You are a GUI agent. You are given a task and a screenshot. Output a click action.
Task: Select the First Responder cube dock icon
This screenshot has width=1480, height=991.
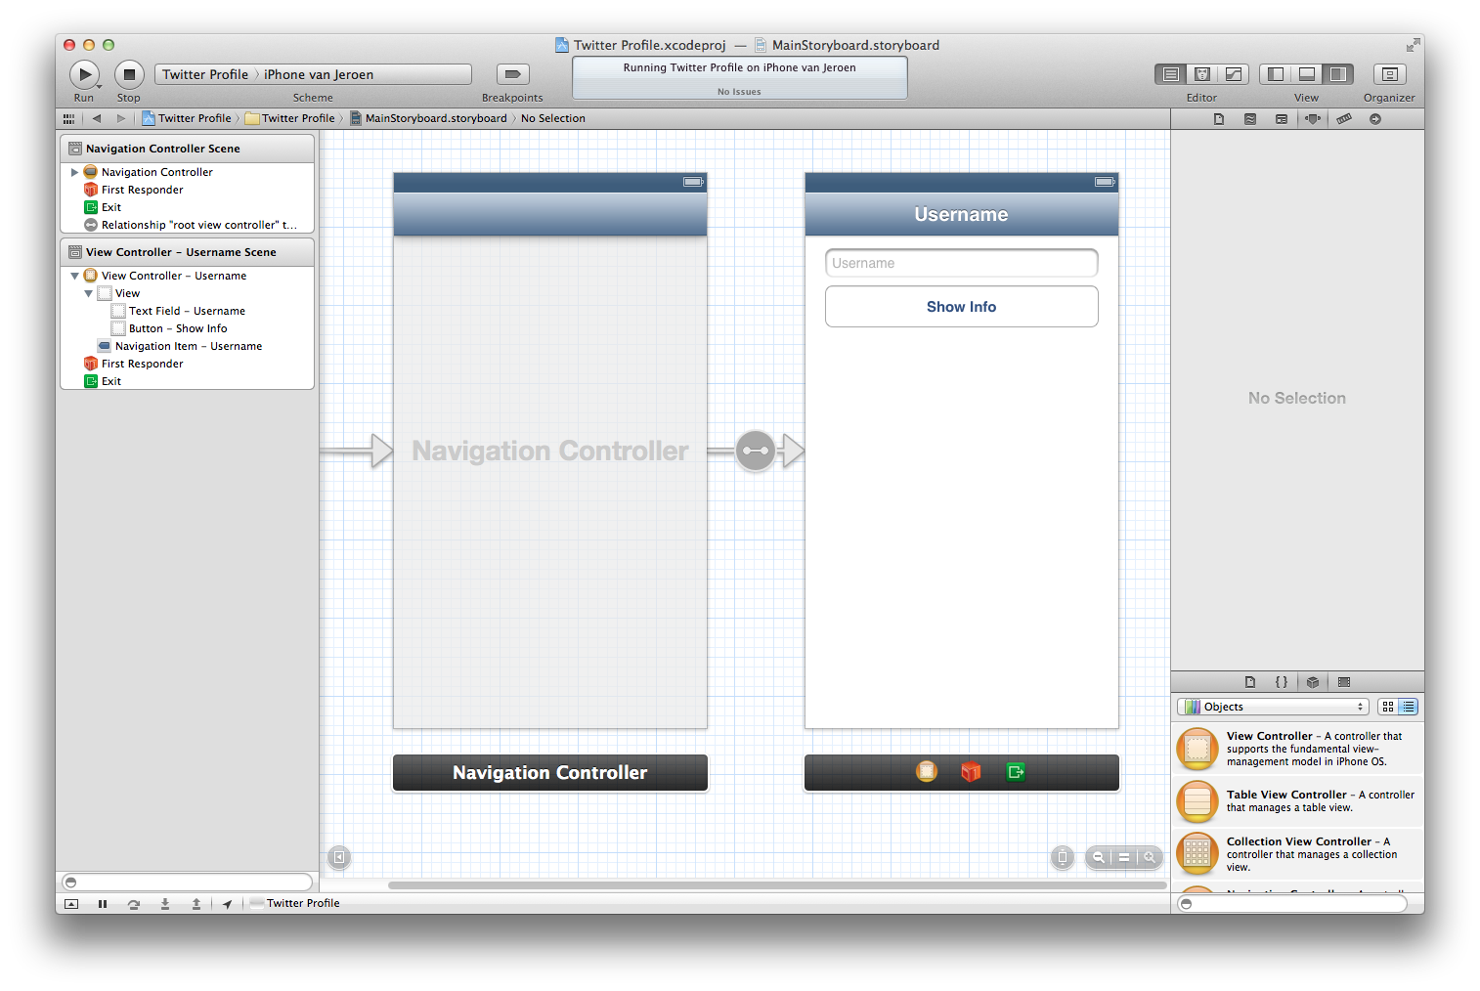tap(971, 772)
